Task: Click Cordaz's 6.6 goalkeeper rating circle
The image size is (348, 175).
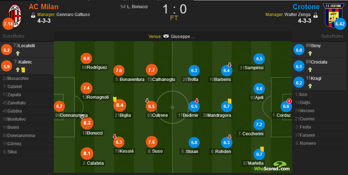Action: [286, 106]
